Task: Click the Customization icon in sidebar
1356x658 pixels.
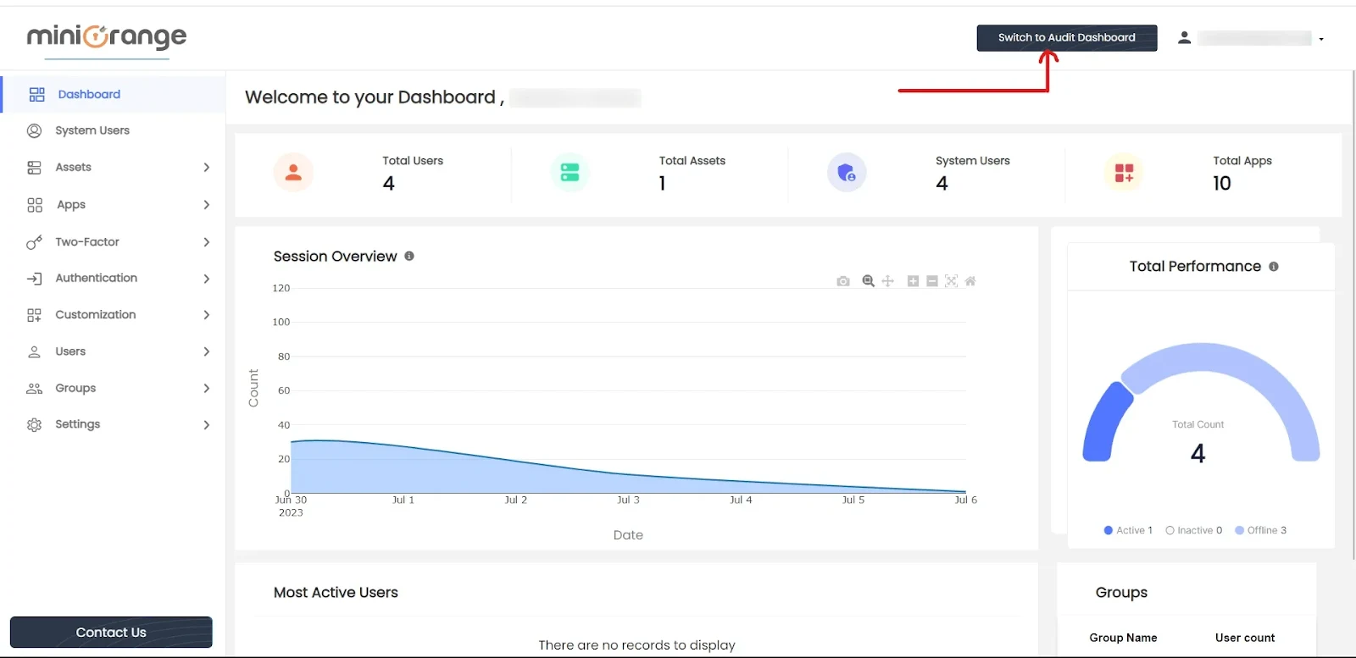Action: click(34, 315)
